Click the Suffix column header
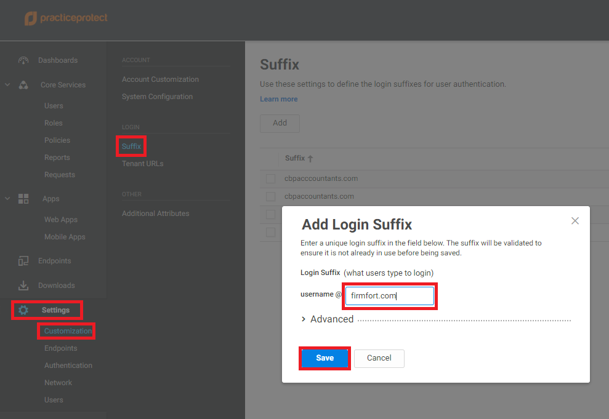This screenshot has width=609, height=419. click(295, 158)
